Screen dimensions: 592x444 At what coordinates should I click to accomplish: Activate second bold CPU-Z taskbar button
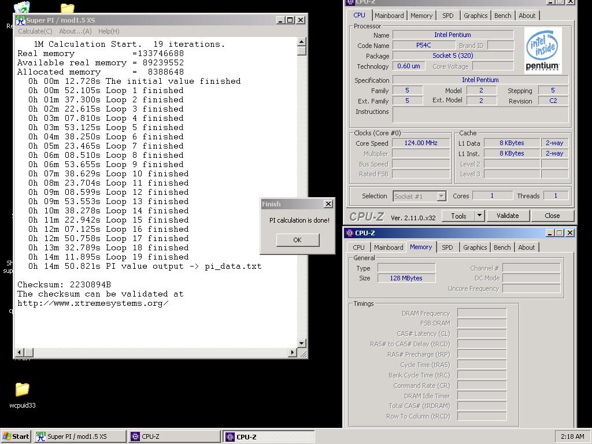(x=268, y=437)
